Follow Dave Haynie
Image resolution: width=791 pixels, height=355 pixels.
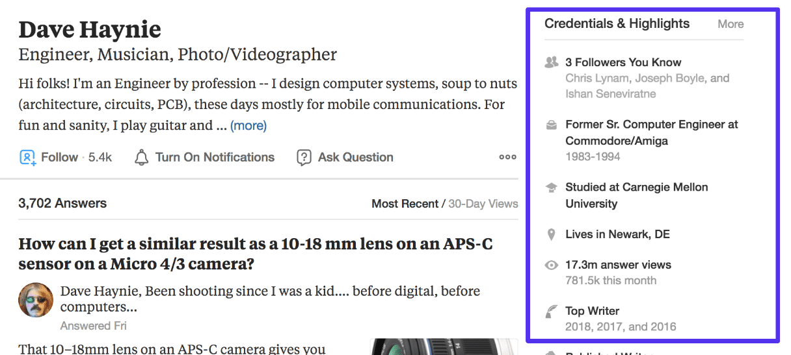59,158
